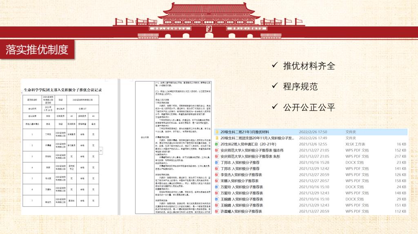The image size is (418, 234).
Task: Click the DOCX icon of 丁邦志 入党积极分子推荐
Action: [217, 162]
